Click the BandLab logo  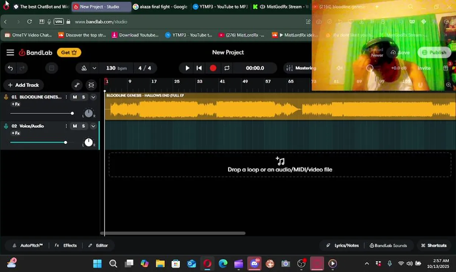pos(36,53)
